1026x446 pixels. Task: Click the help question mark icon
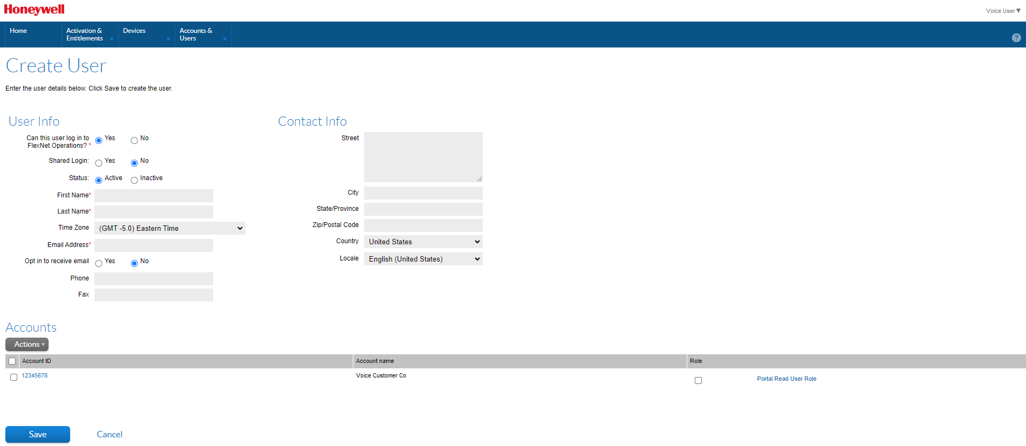tap(1016, 38)
